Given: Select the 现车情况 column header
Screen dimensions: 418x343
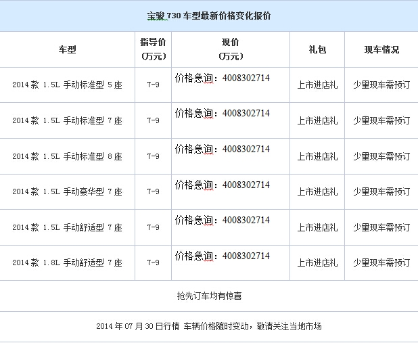Looking at the screenshot, I should click(x=381, y=49).
